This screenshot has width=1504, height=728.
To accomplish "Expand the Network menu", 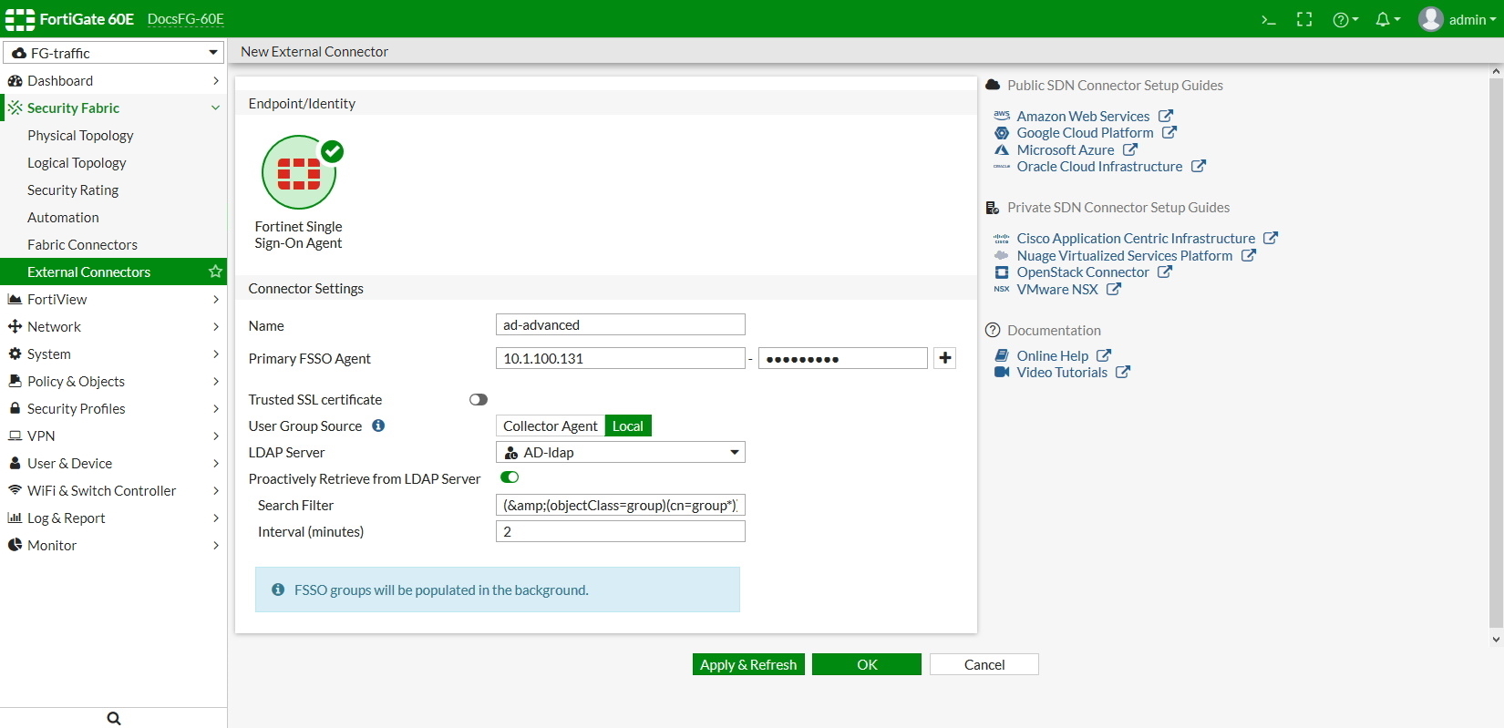I will [114, 326].
